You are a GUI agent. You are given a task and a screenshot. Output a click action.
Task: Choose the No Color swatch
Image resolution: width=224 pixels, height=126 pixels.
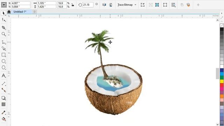pos(222,26)
